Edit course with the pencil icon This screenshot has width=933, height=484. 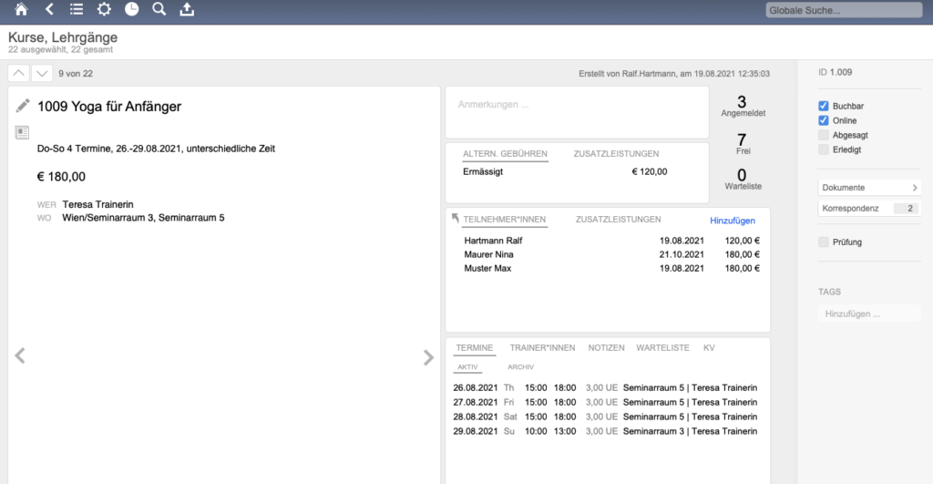tap(23, 106)
